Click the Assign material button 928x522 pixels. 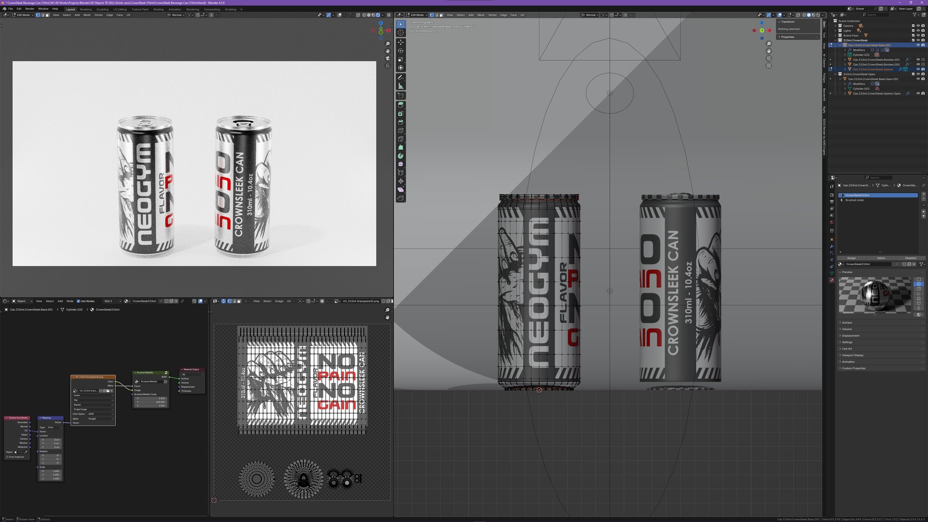pyautogui.click(x=851, y=258)
